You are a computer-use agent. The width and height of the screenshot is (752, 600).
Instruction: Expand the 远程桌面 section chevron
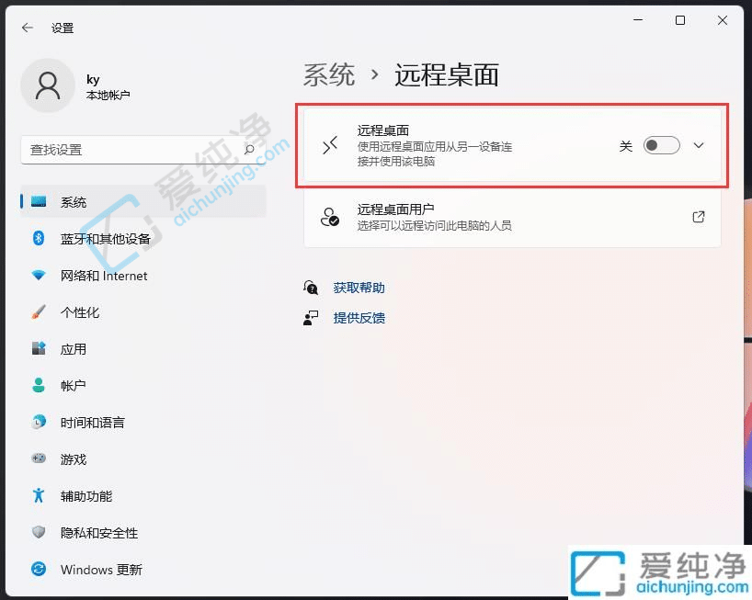coord(699,145)
